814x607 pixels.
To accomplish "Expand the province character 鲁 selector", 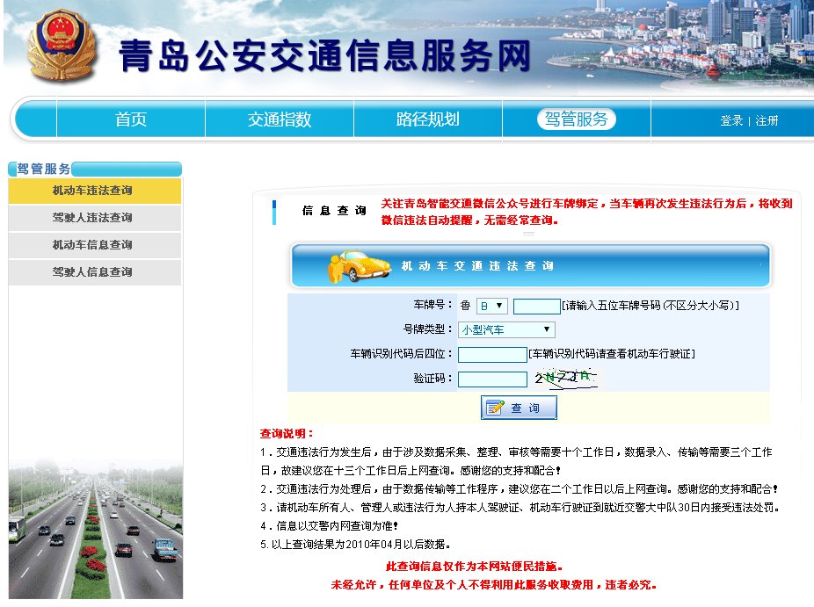I will (465, 305).
